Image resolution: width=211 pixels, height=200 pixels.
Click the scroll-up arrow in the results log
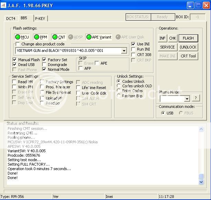tap(201, 129)
